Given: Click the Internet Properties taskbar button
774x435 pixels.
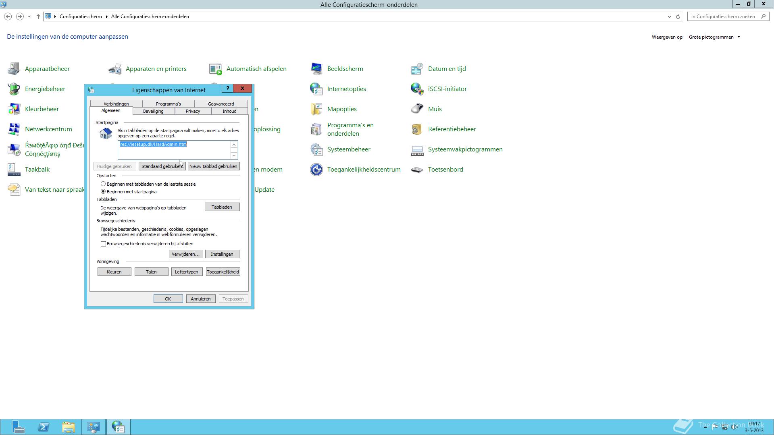Looking at the screenshot, I should (118, 427).
